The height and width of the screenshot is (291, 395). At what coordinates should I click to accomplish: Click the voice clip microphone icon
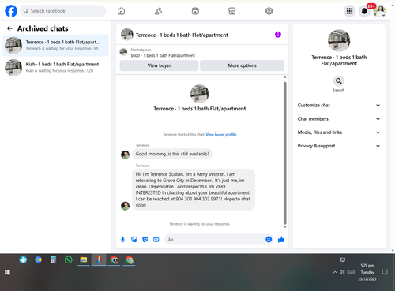pyautogui.click(x=122, y=239)
